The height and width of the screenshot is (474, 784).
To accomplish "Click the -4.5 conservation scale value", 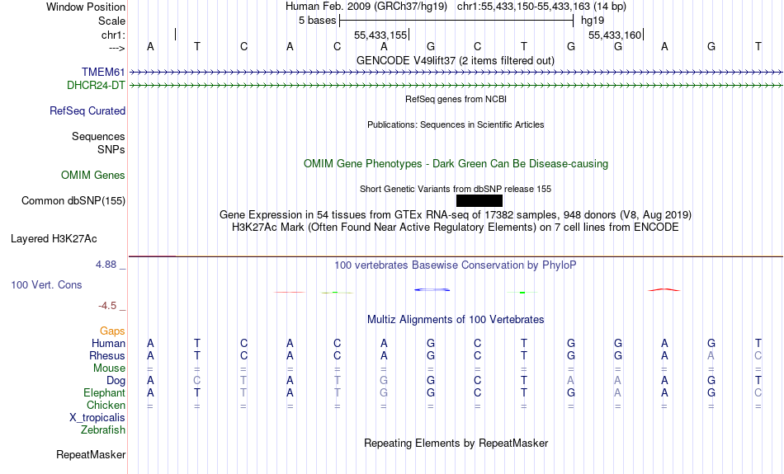I will 107,306.
